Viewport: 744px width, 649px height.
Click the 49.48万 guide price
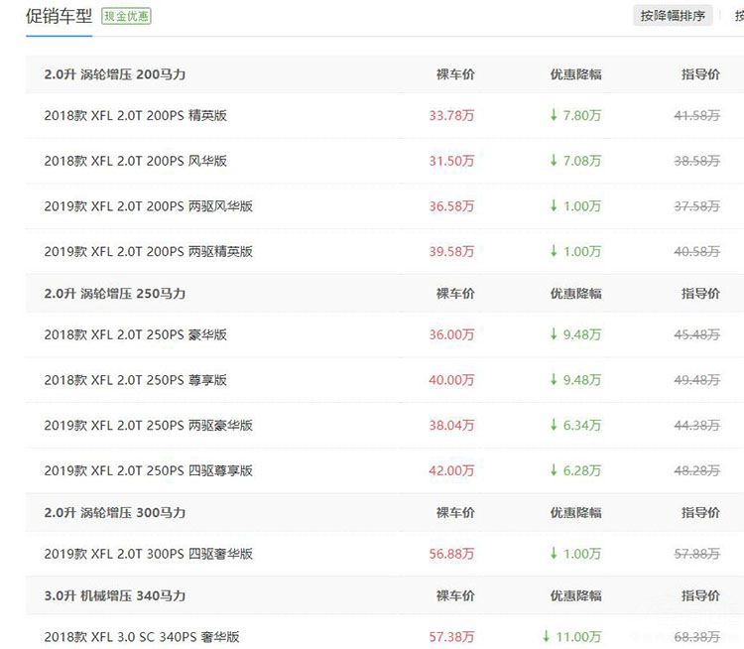point(697,380)
